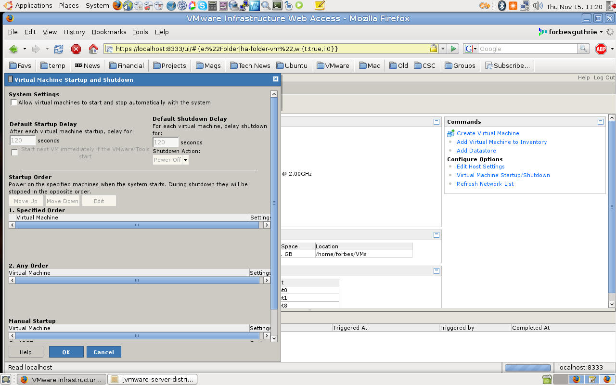This screenshot has width=616, height=385.
Task: Open the calculator launcher in panel
Action: coord(212,6)
